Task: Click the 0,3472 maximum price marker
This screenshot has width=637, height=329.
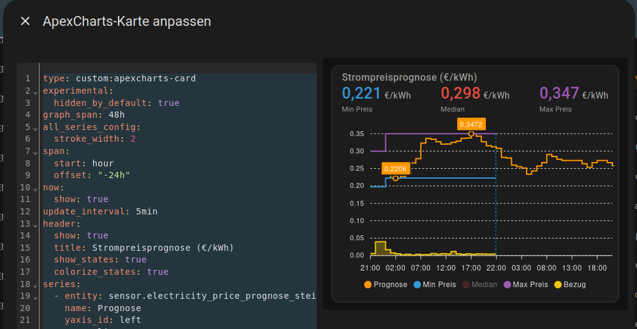Action: [x=471, y=134]
